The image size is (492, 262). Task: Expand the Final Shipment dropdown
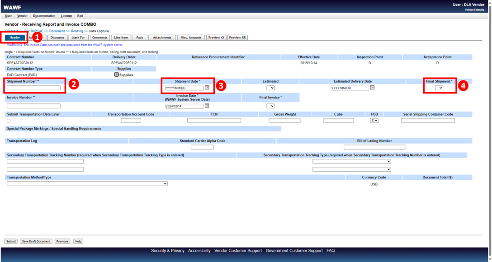coord(439,88)
